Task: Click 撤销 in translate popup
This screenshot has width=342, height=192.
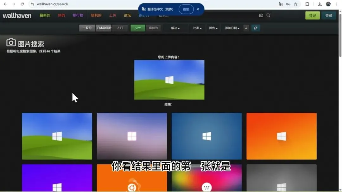Action: tap(186, 9)
